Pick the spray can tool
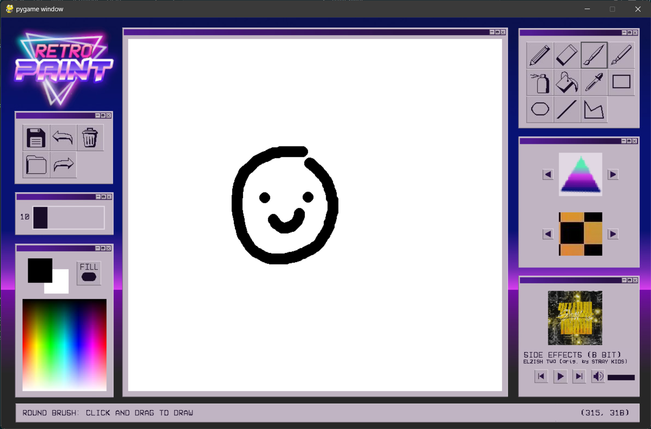This screenshot has width=651, height=429. tap(540, 82)
